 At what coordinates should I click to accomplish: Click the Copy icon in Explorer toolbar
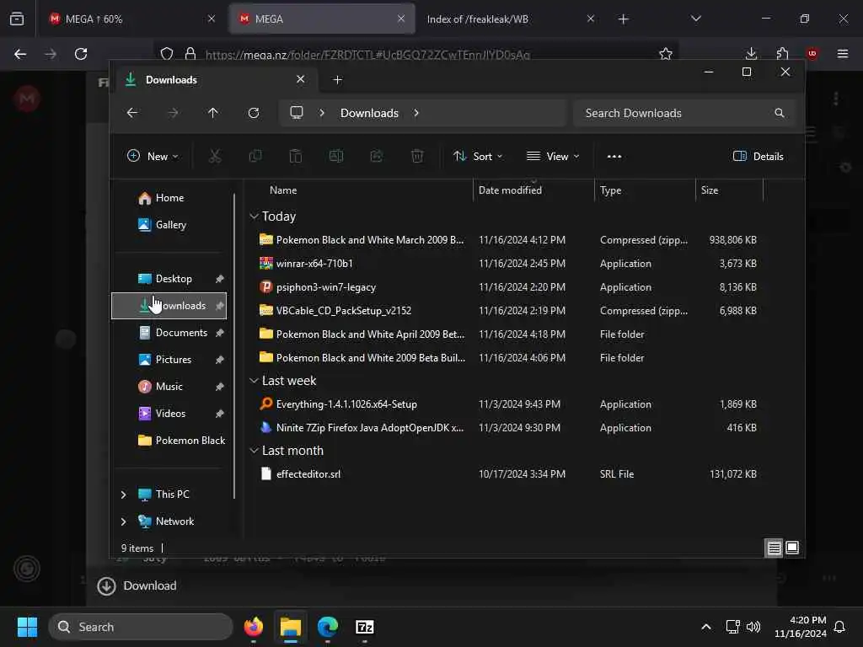(x=255, y=156)
